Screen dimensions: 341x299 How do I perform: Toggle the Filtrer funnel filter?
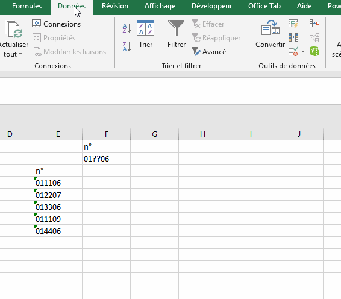(x=177, y=34)
